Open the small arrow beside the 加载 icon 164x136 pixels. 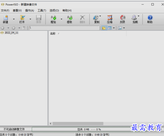click(139, 16)
